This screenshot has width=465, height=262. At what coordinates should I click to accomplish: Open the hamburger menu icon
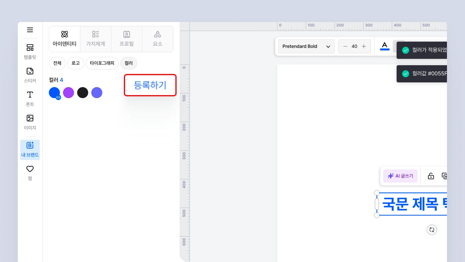click(30, 30)
